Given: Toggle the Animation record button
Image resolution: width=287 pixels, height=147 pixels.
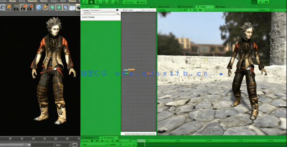Looking at the screenshot, I should (x=92, y=141).
